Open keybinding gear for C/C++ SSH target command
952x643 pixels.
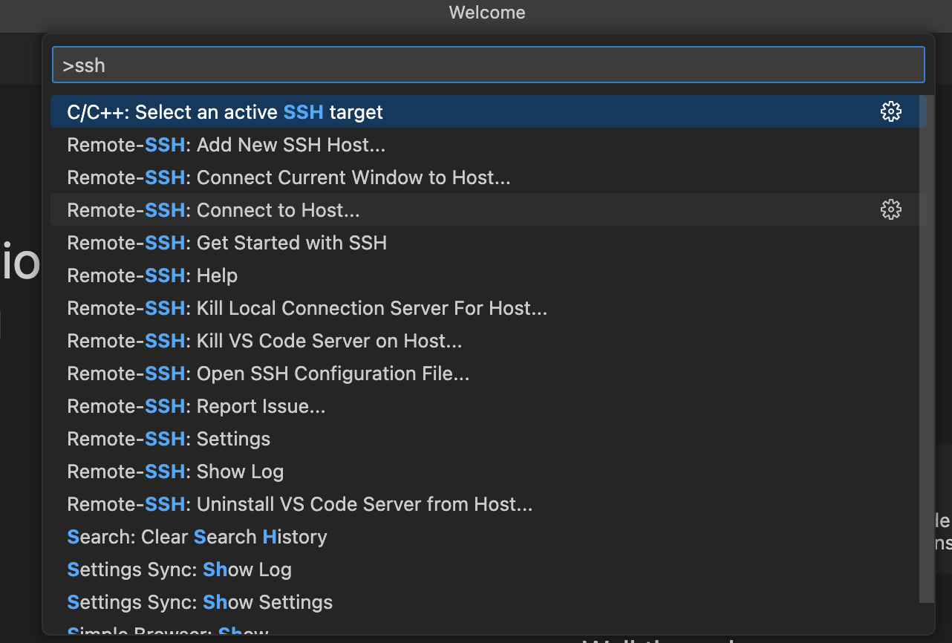click(x=890, y=112)
